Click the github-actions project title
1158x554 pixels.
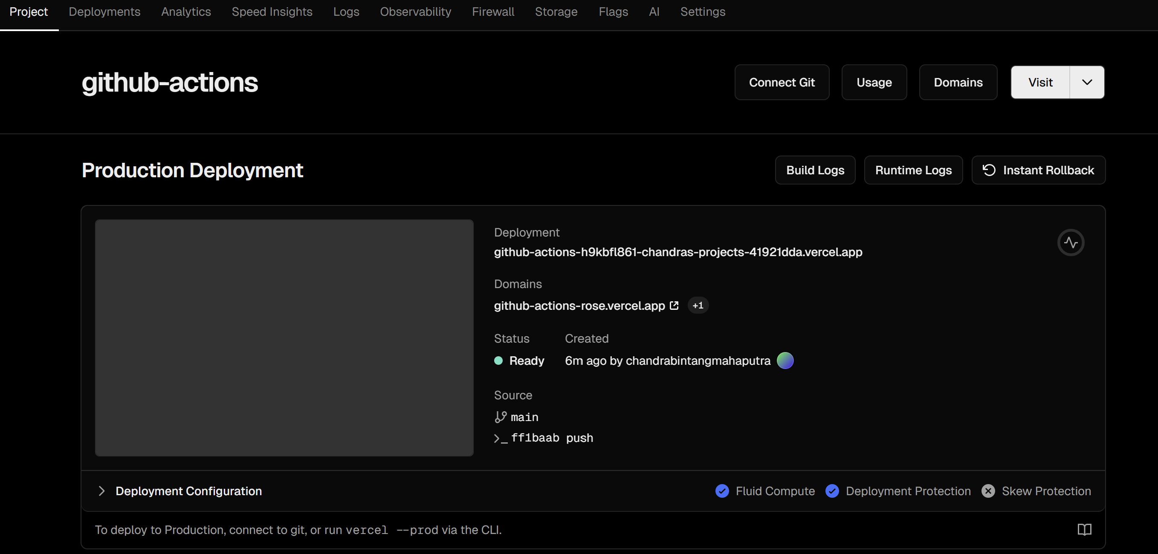(x=170, y=83)
